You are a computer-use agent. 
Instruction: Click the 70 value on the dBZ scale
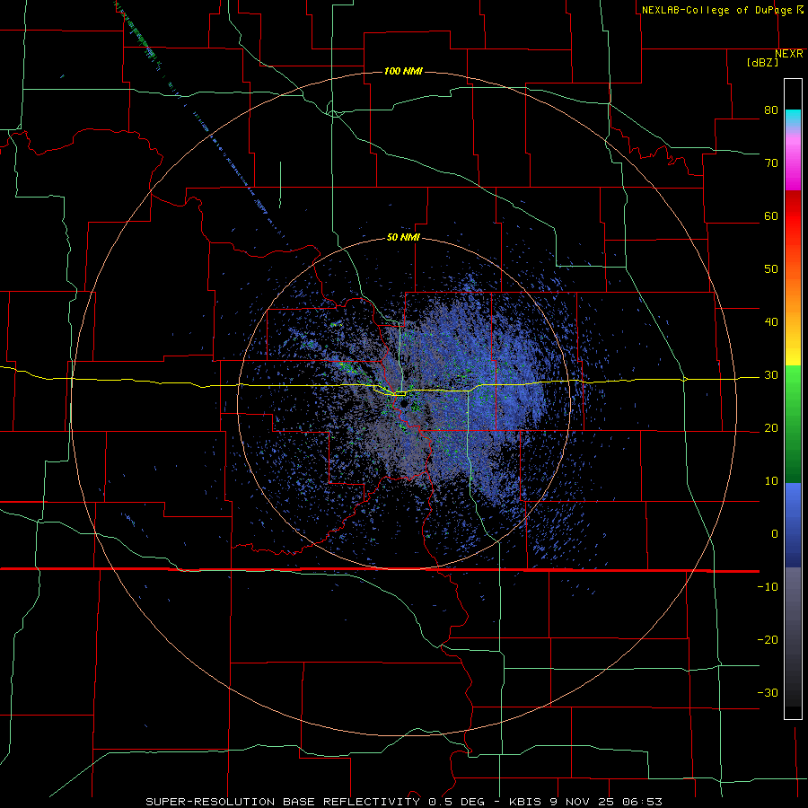771,162
